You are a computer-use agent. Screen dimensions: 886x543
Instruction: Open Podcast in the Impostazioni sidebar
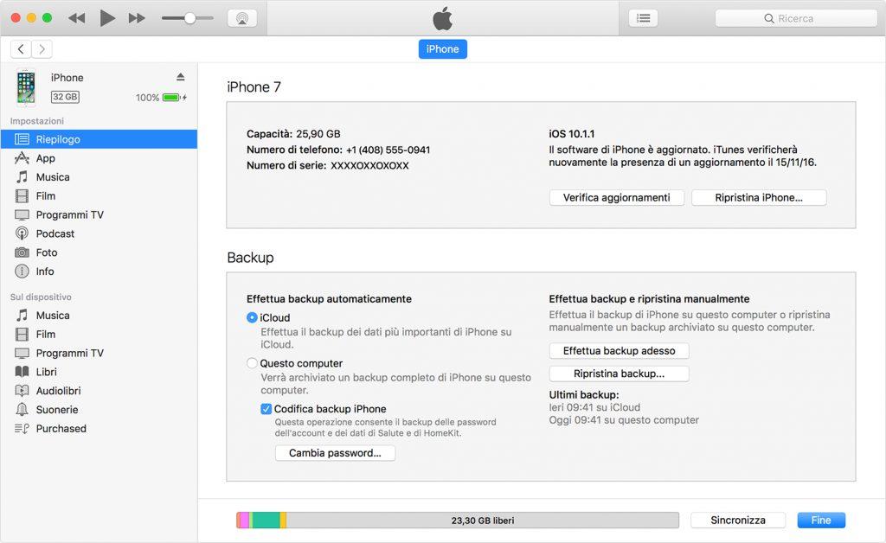pyautogui.click(x=55, y=233)
